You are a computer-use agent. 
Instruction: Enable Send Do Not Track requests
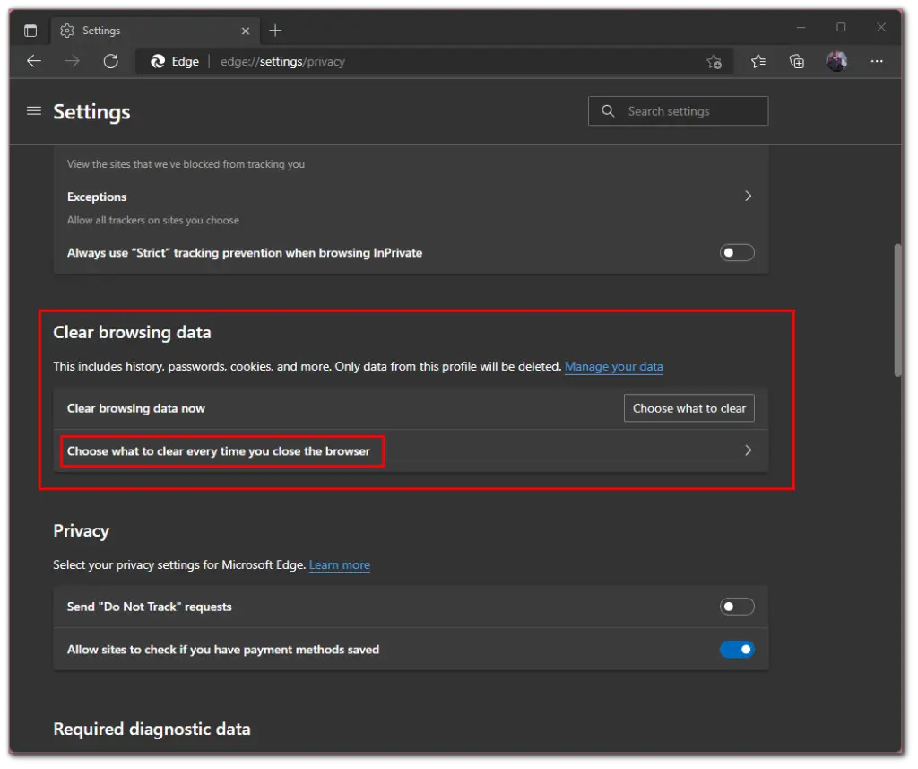pyautogui.click(x=737, y=607)
